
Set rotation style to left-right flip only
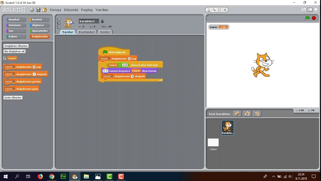pyautogui.click(x=59, y=23)
